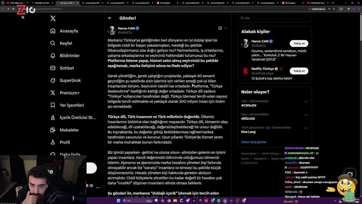The height and width of the screenshot is (204, 362).
Task: Open OBS Studio from the taskbar
Action: click(x=238, y=201)
